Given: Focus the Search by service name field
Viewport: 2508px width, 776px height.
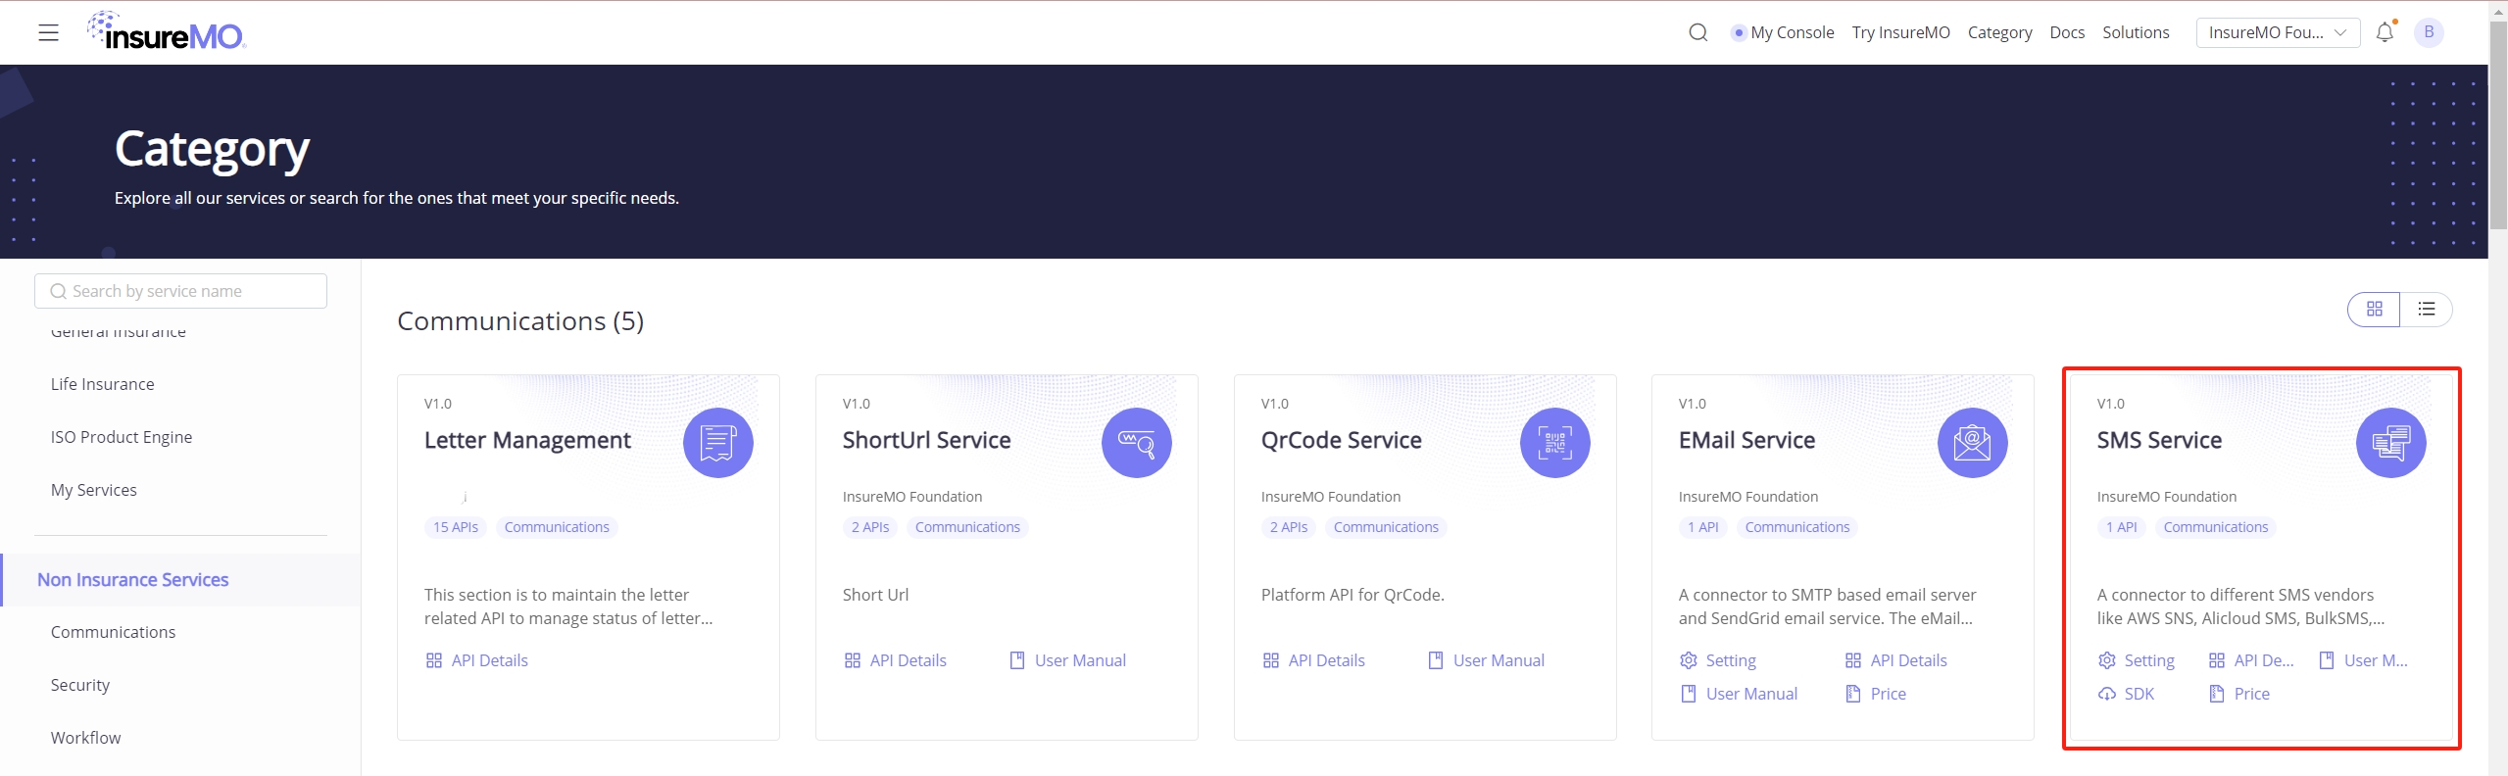Looking at the screenshot, I should pyautogui.click(x=180, y=291).
